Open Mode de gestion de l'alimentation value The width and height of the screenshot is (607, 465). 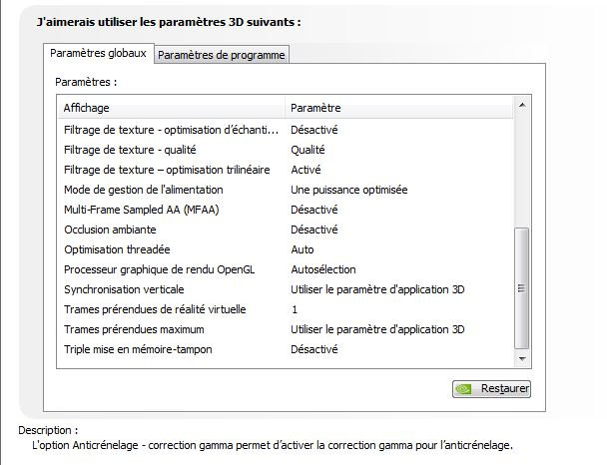point(348,190)
